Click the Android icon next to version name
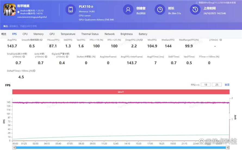242x150 pixels. [18, 12]
